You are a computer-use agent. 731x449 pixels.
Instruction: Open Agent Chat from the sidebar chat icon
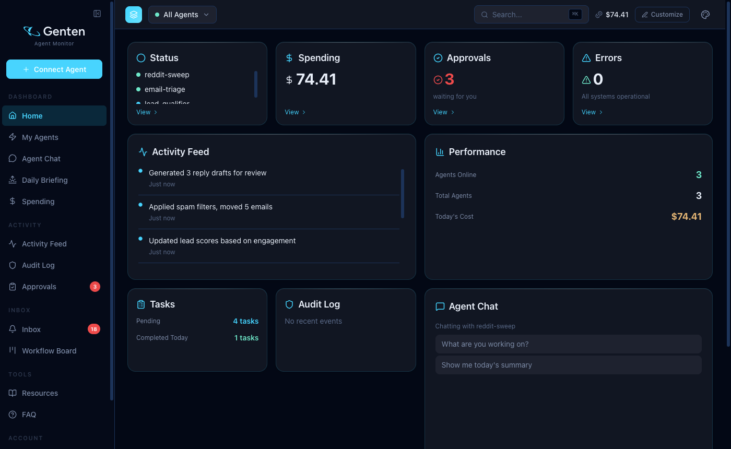[x=12, y=158]
